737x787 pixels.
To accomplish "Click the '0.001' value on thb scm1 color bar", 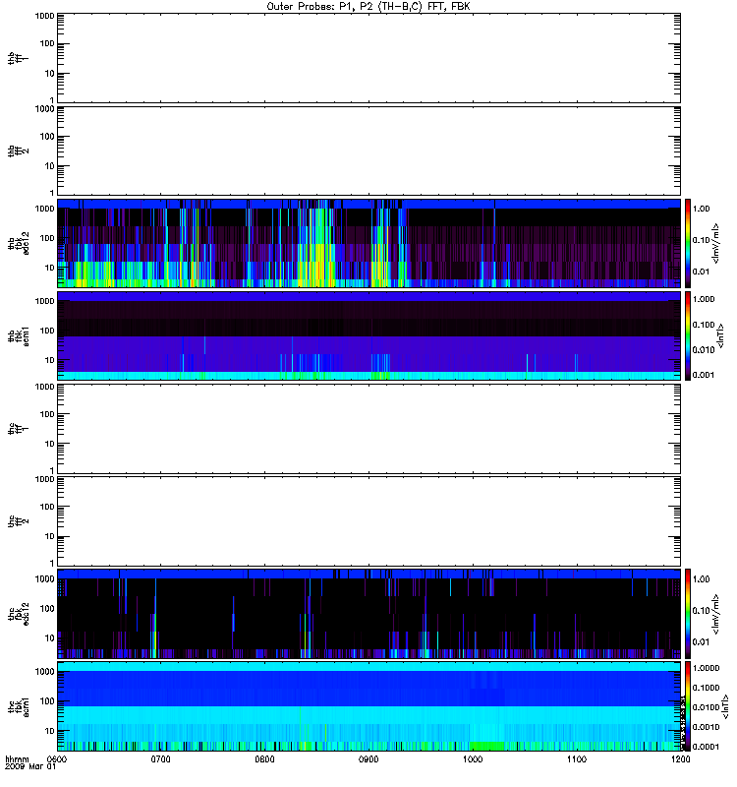I will [704, 375].
